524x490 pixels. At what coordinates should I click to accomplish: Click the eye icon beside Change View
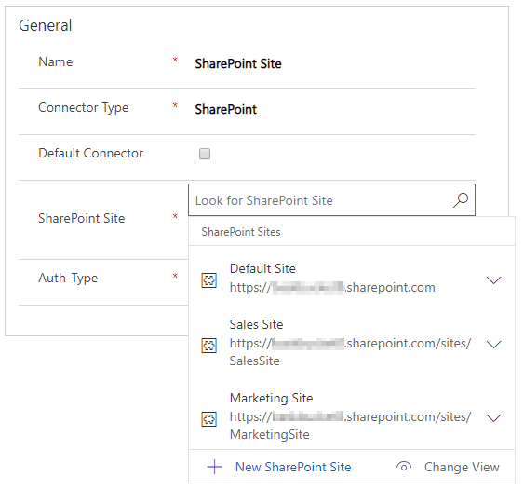404,467
